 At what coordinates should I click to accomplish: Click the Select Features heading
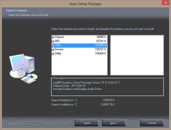(x=16, y=10)
